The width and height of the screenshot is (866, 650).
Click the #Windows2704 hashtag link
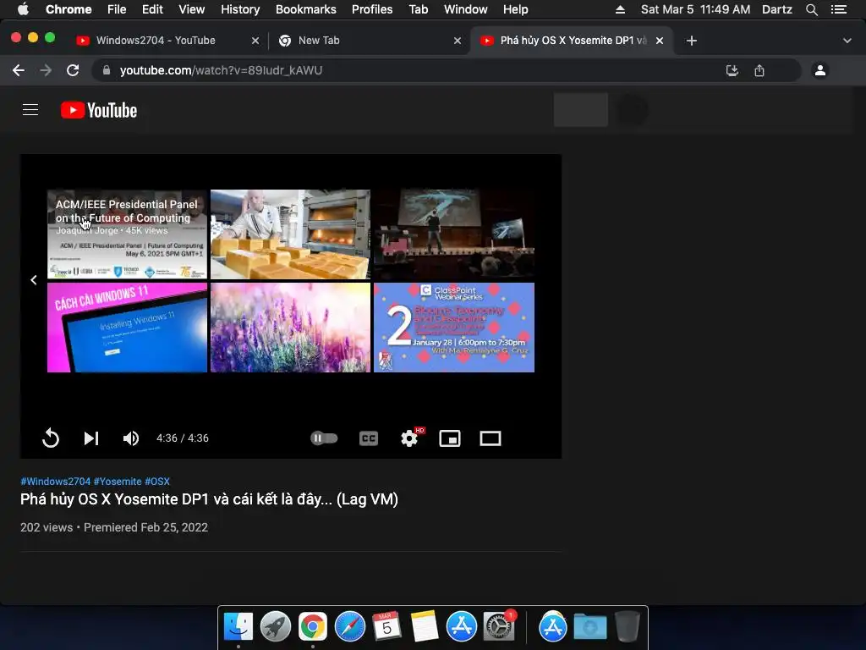click(x=55, y=482)
